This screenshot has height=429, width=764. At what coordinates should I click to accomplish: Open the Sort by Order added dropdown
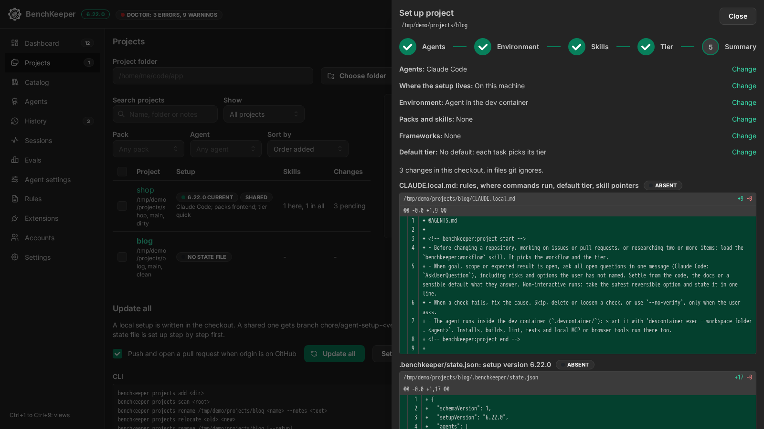point(308,149)
